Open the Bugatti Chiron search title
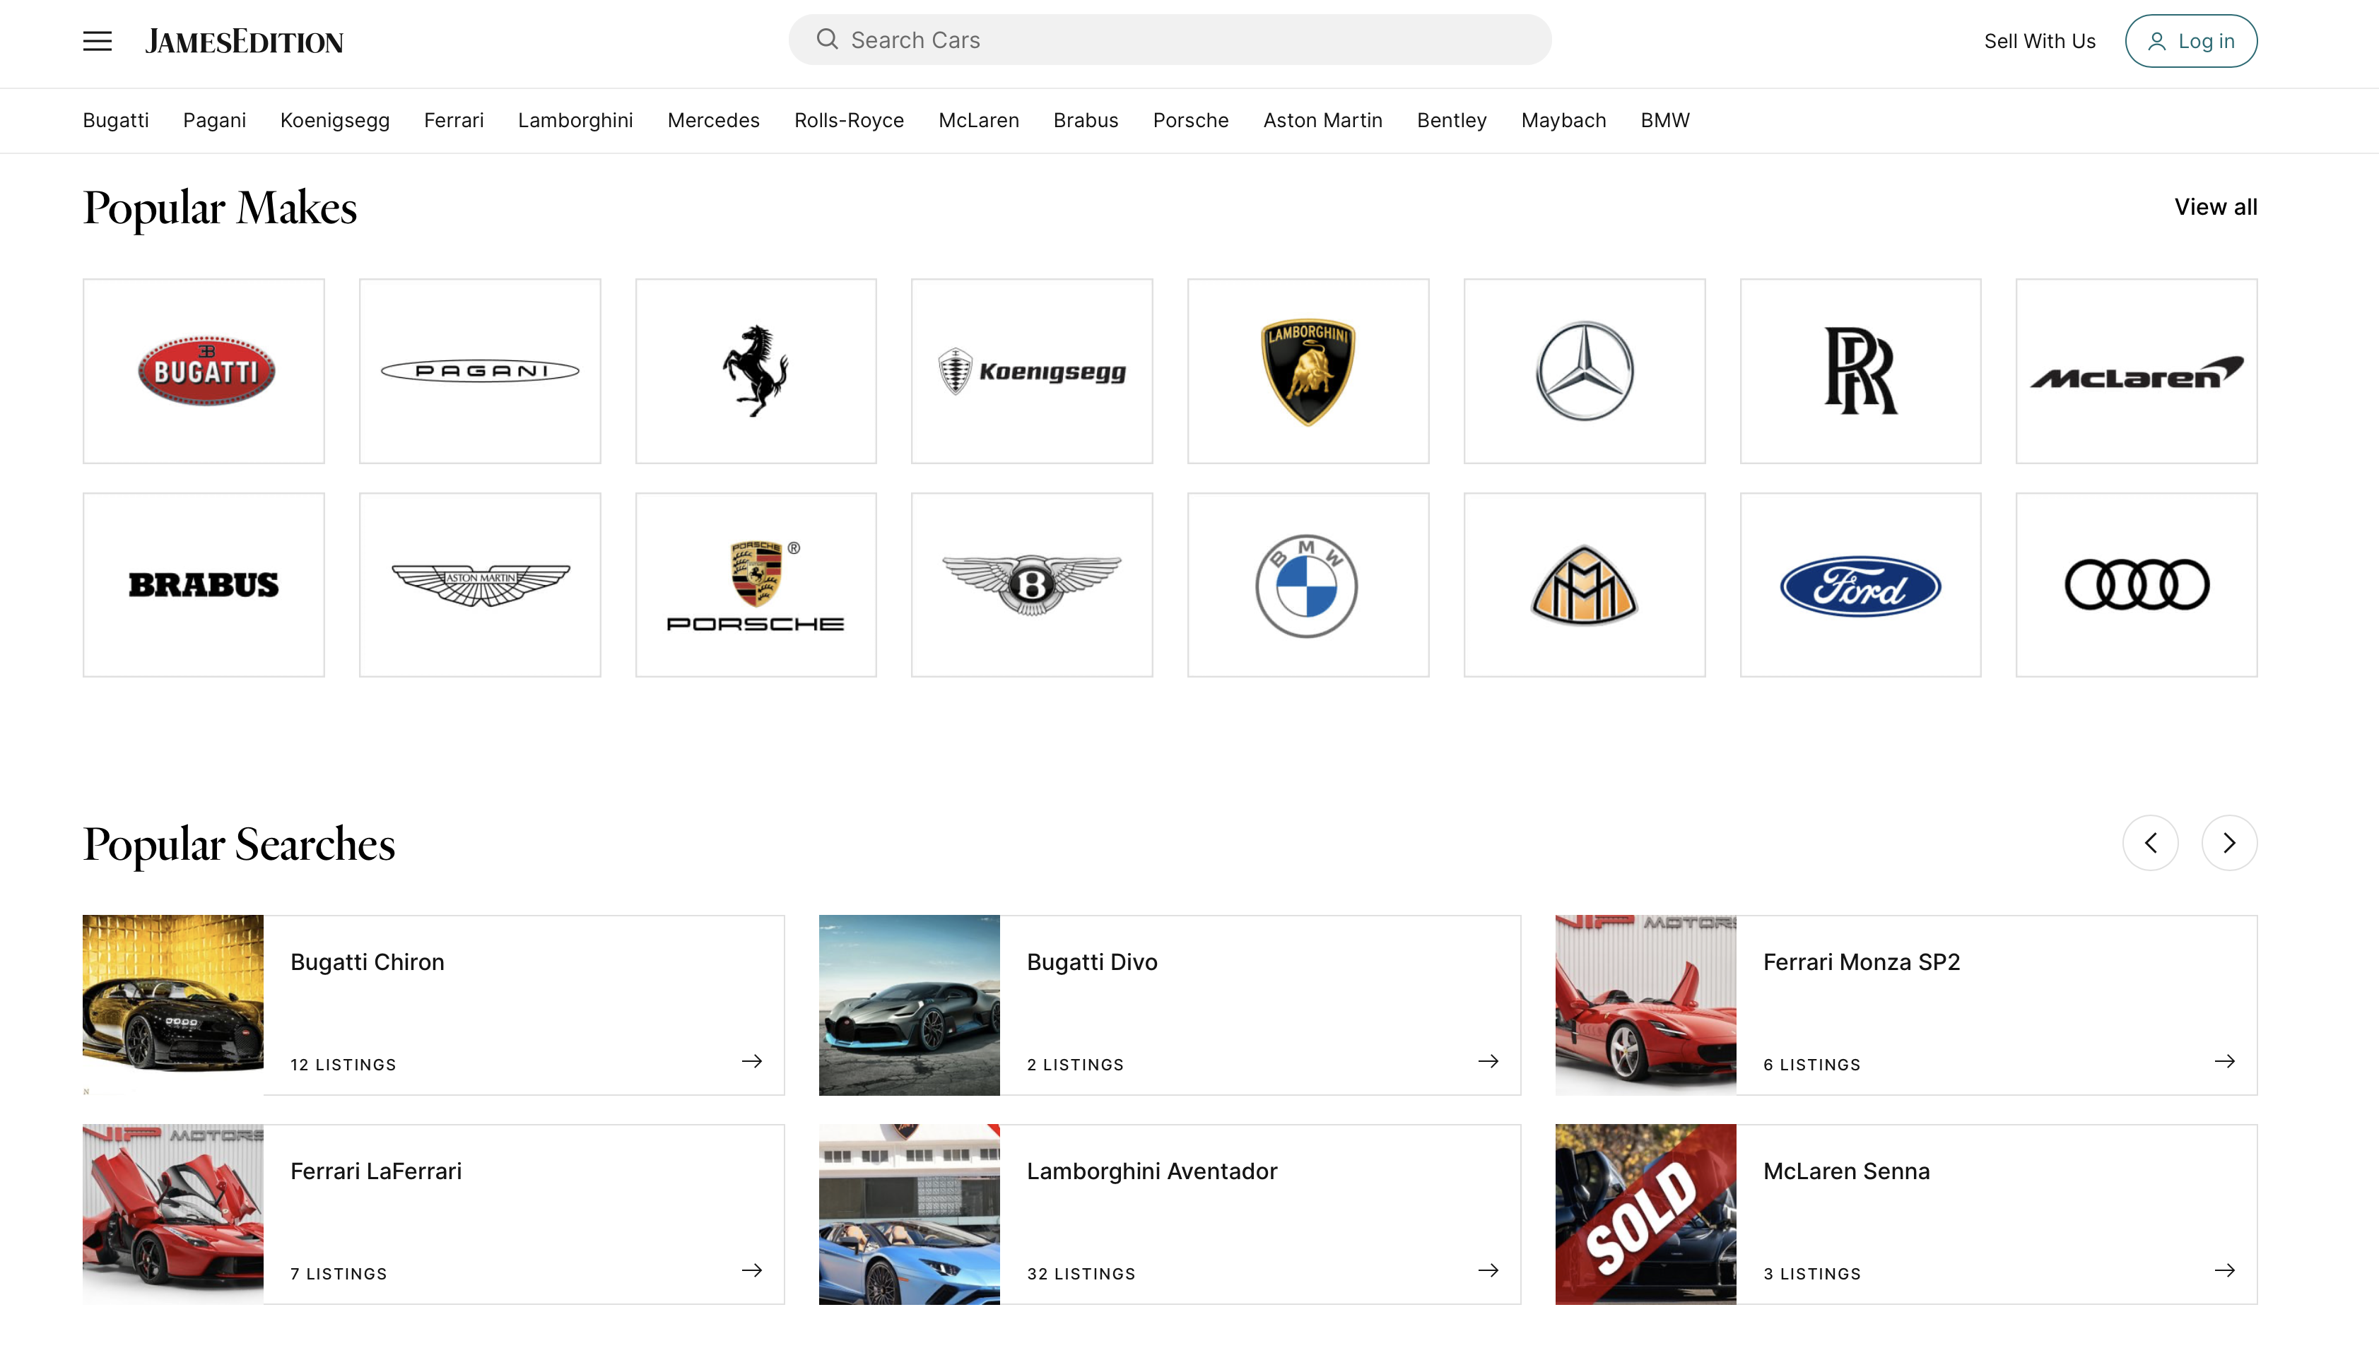 coord(368,962)
